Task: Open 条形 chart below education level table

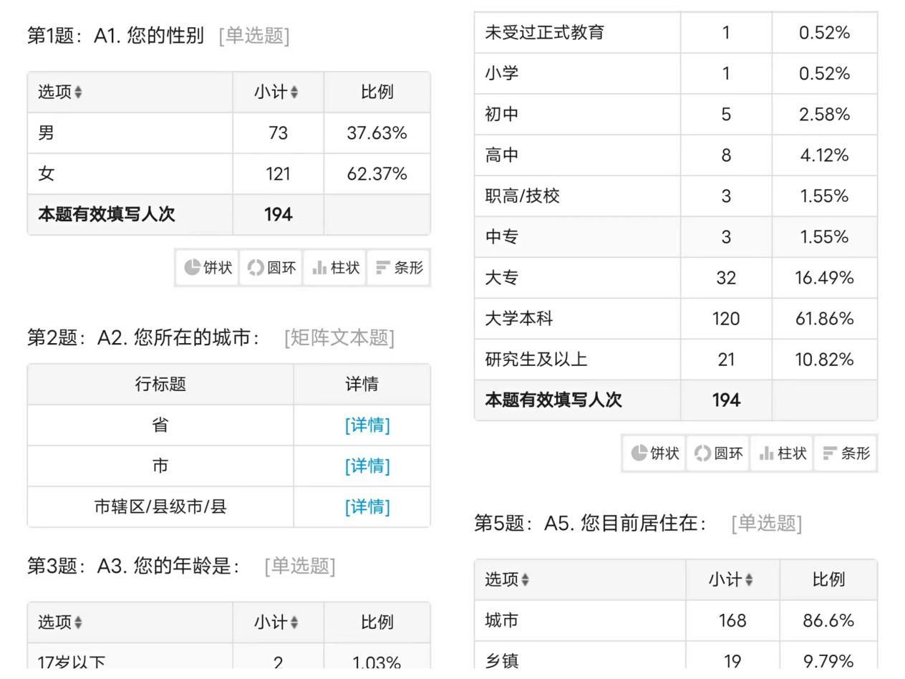Action: tap(846, 453)
